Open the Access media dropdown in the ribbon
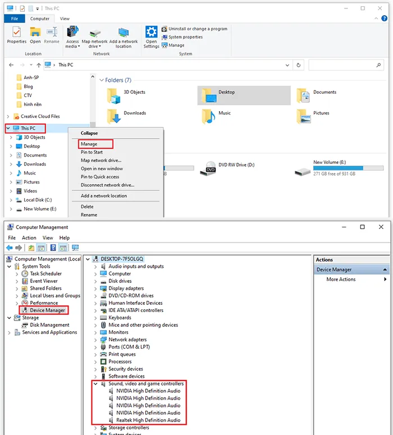This screenshot has height=435, width=393. (x=72, y=36)
